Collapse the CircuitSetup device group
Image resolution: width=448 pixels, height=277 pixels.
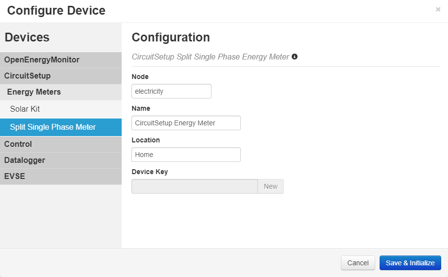pos(27,76)
